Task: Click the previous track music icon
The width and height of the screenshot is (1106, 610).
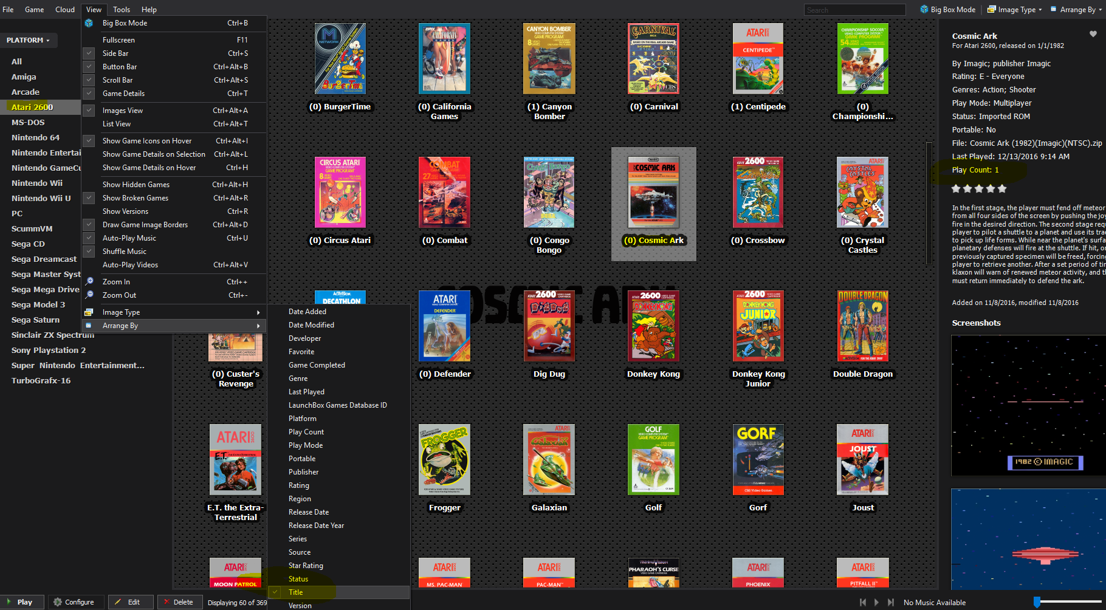Action: point(862,602)
